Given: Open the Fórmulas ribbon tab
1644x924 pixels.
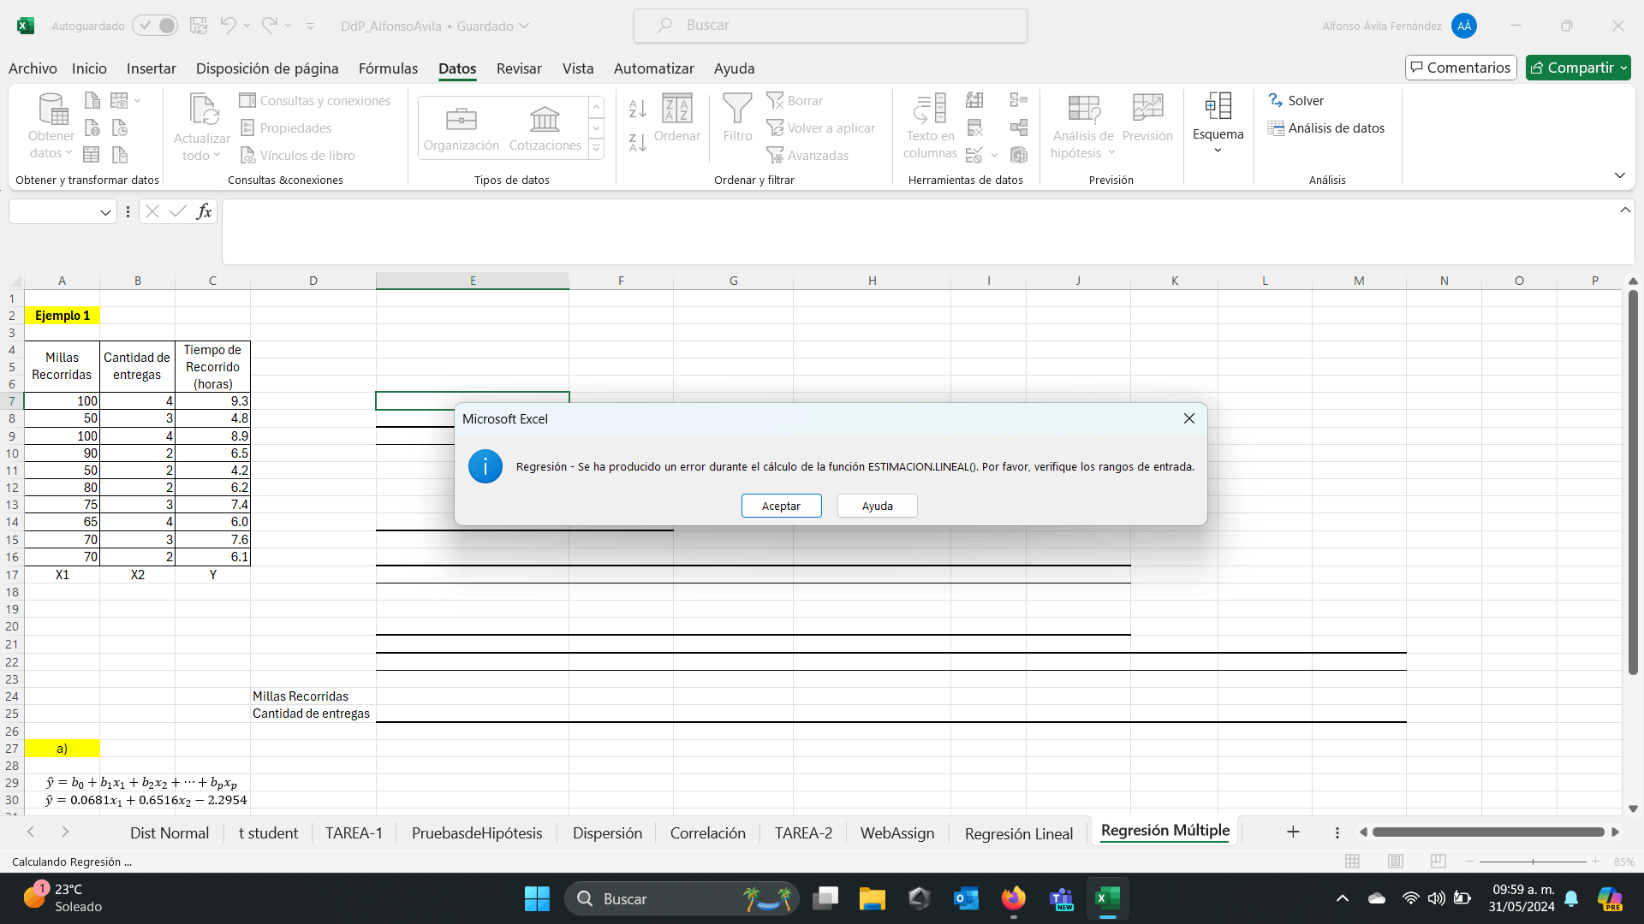Looking at the screenshot, I should pyautogui.click(x=388, y=68).
